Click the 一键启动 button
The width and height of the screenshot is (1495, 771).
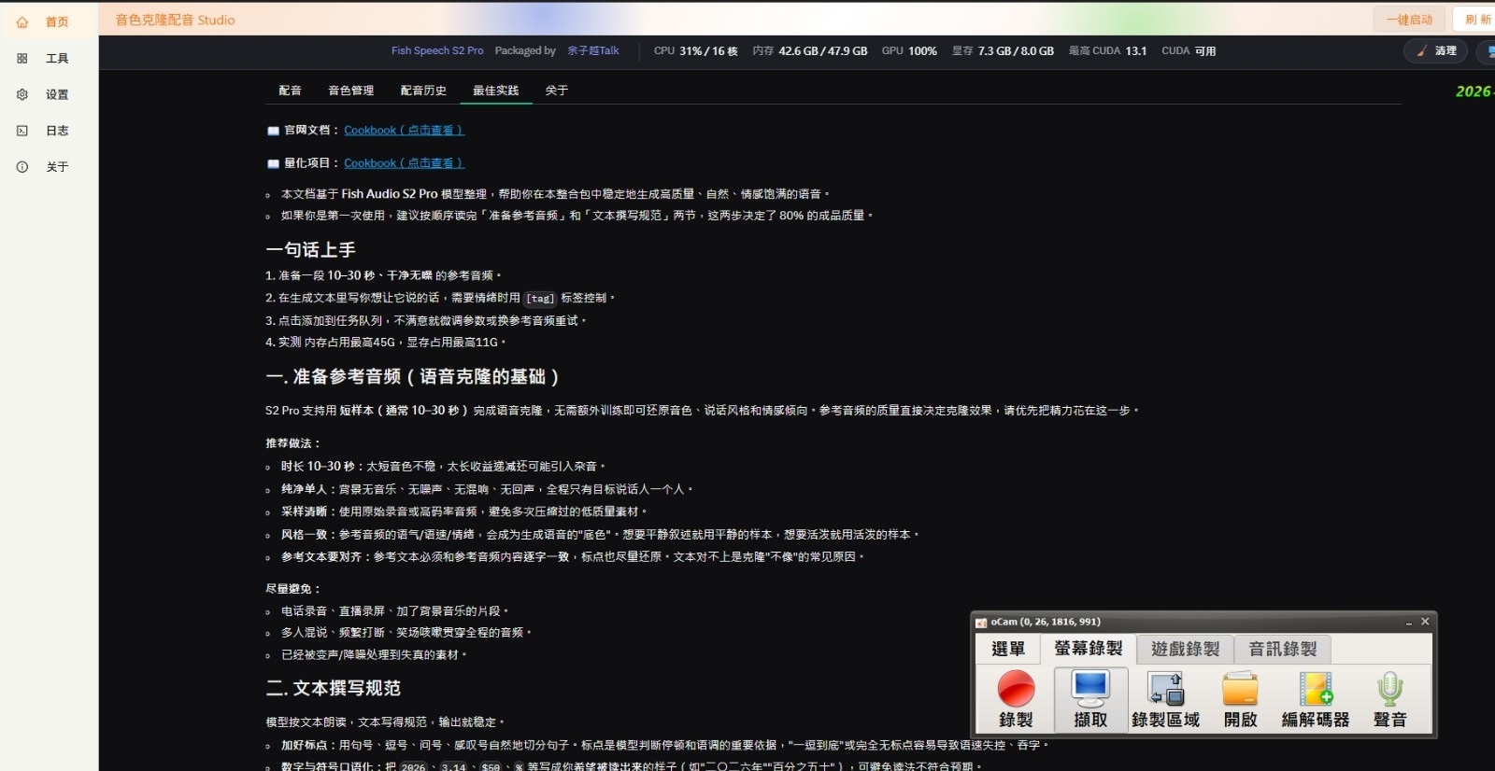coord(1409,20)
